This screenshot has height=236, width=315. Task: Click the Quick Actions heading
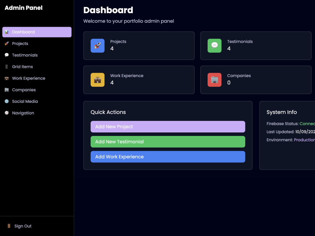pyautogui.click(x=108, y=112)
